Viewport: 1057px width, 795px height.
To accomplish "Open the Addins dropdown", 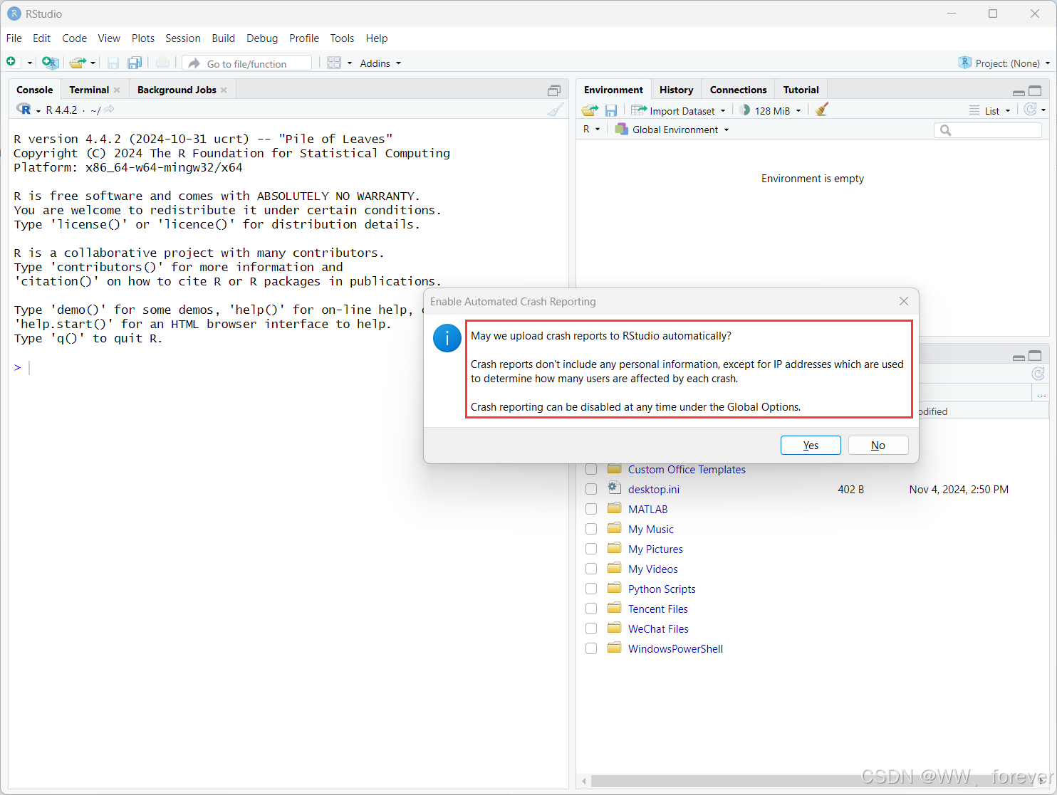I will point(380,63).
